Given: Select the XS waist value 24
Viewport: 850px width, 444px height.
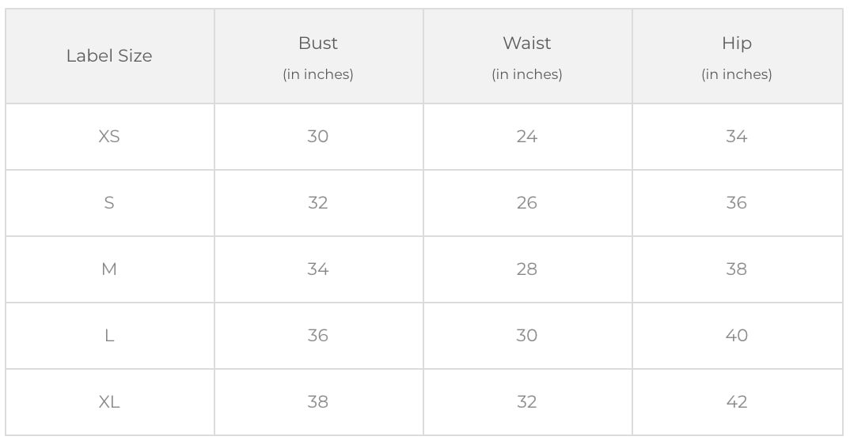Looking at the screenshot, I should coord(527,137).
